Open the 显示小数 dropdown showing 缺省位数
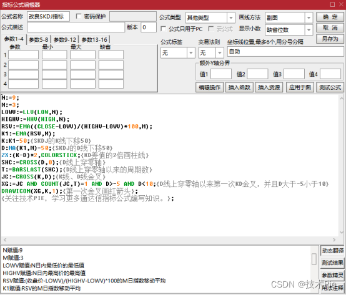The width and height of the screenshot is (346, 295). pyautogui.click(x=309, y=30)
